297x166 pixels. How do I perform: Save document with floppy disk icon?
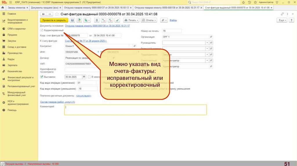point(72,20)
